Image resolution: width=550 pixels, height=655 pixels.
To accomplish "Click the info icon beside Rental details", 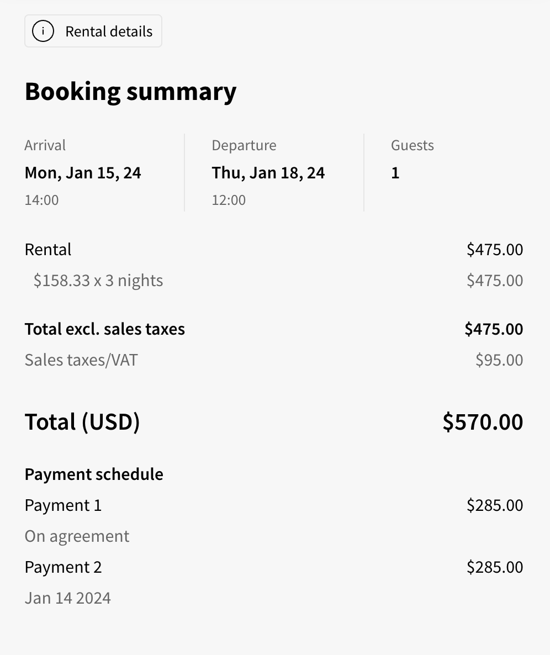I will pyautogui.click(x=43, y=31).
